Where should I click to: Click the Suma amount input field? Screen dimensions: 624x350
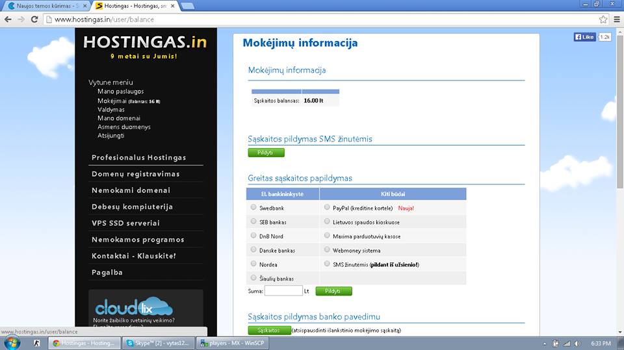point(283,291)
